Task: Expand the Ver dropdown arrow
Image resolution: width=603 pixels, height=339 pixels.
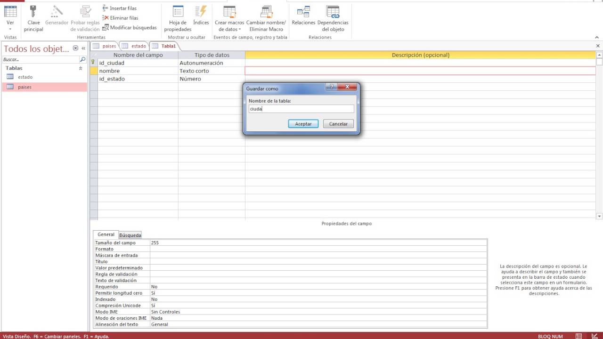Action: [10, 29]
